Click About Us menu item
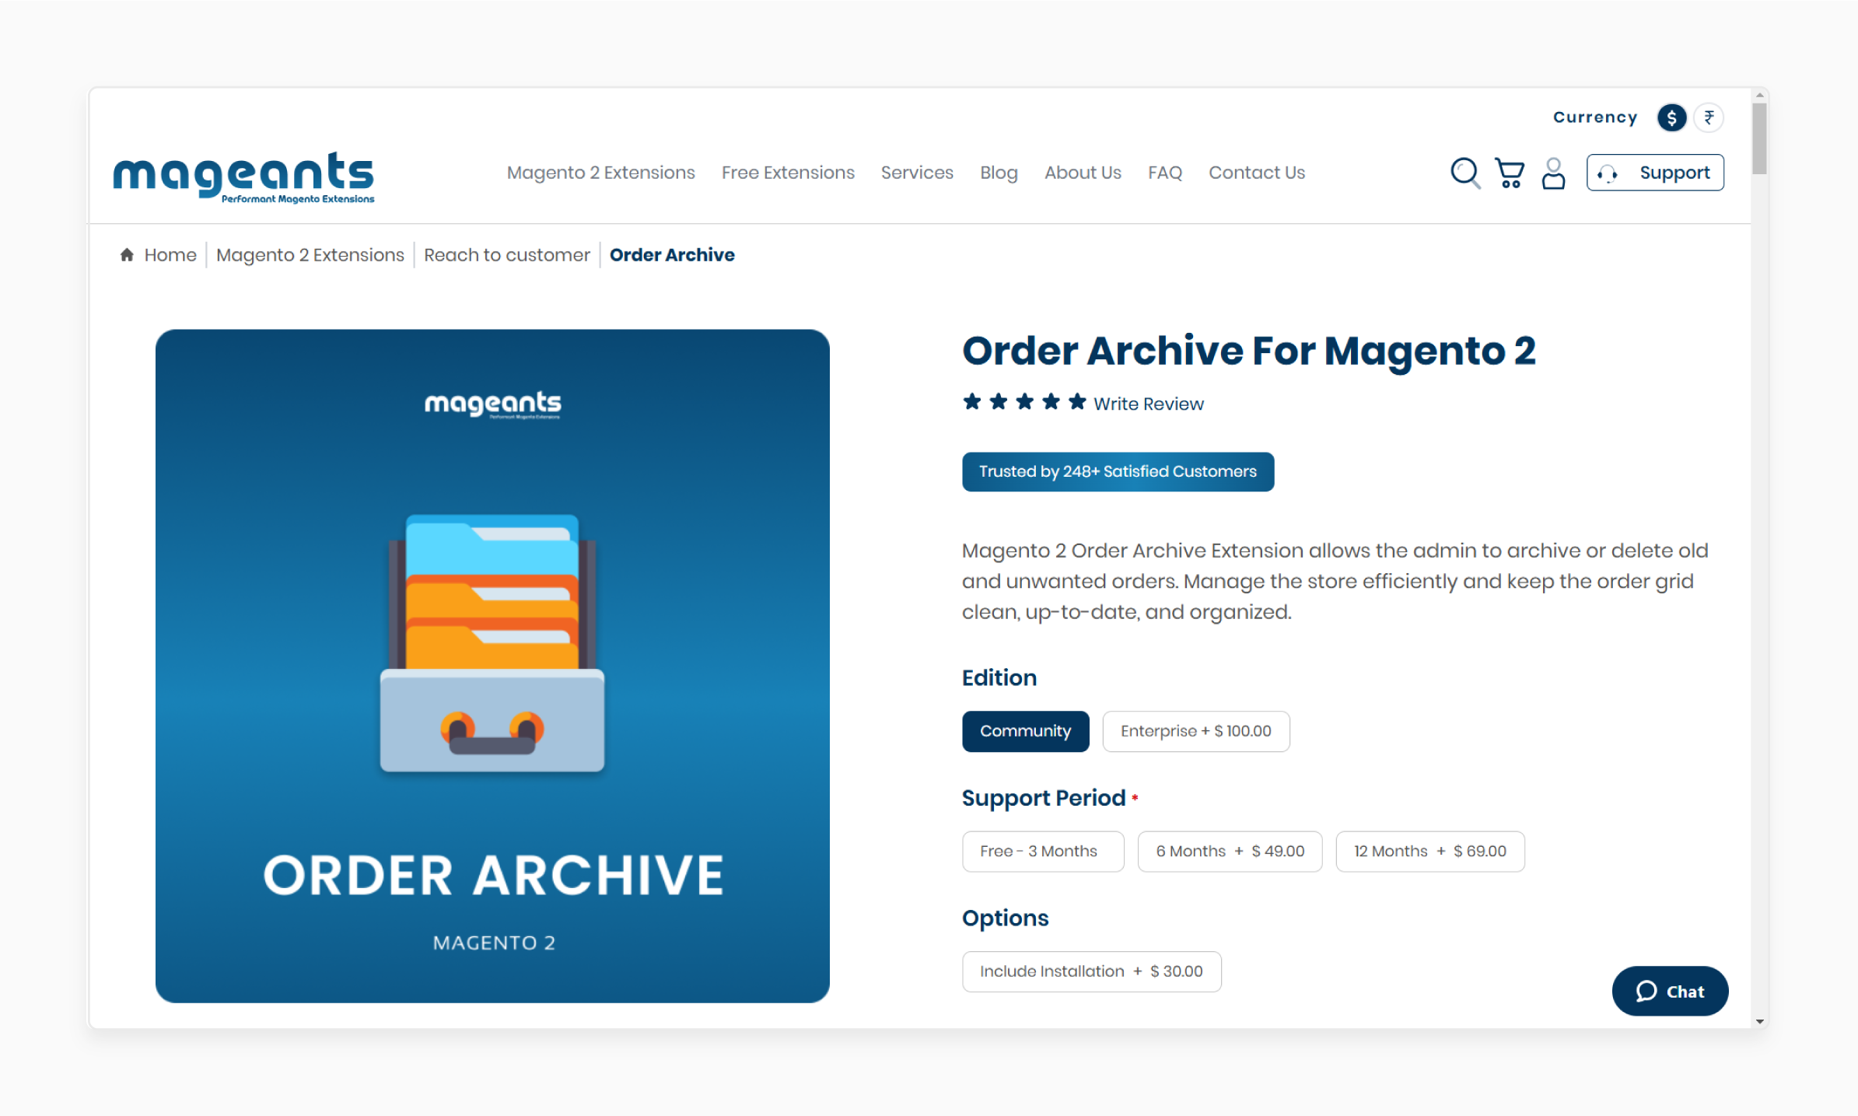This screenshot has height=1116, width=1858. 1083,173
